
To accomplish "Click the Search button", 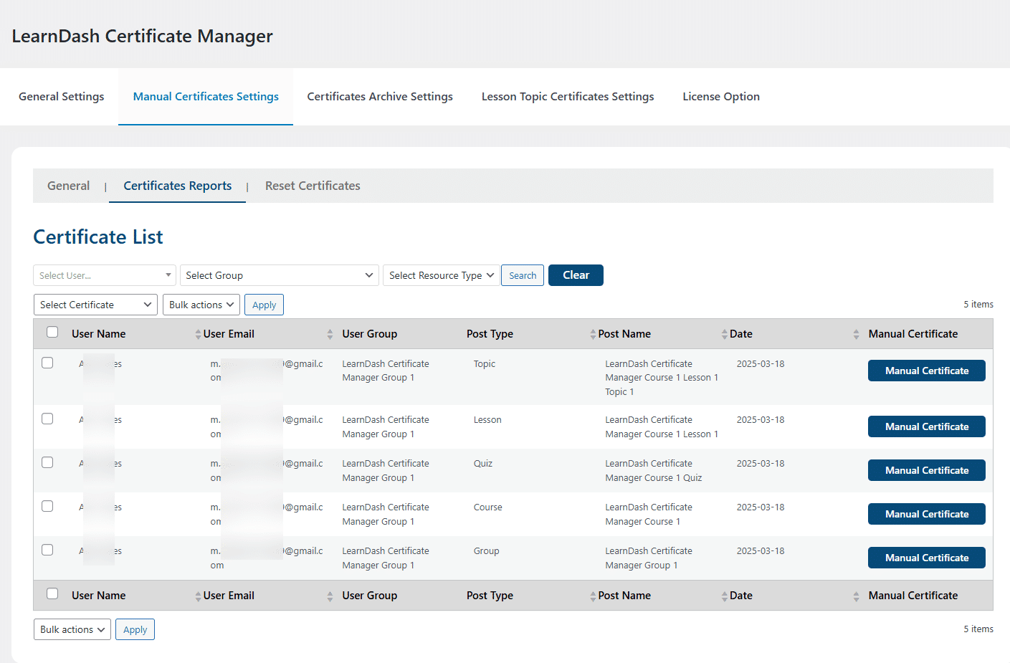I will tap(523, 275).
